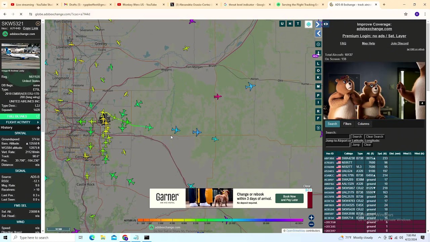Image resolution: width=430 pixels, height=242 pixels.
Task: Close the Garner hotel ad banner
Action: click(307, 186)
